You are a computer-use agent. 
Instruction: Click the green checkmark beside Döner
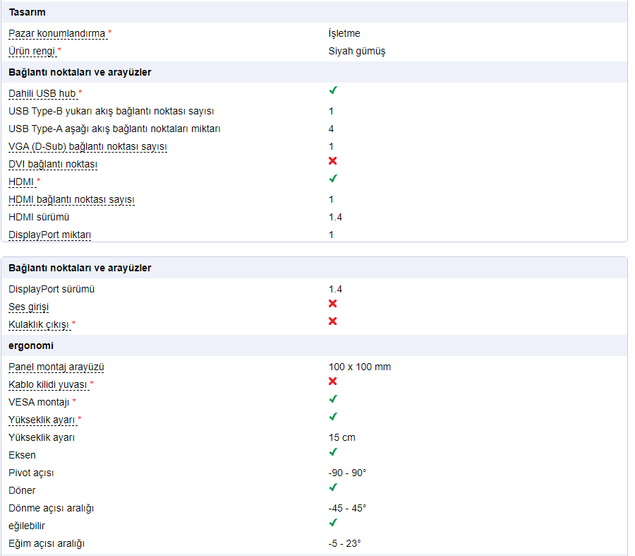(333, 488)
